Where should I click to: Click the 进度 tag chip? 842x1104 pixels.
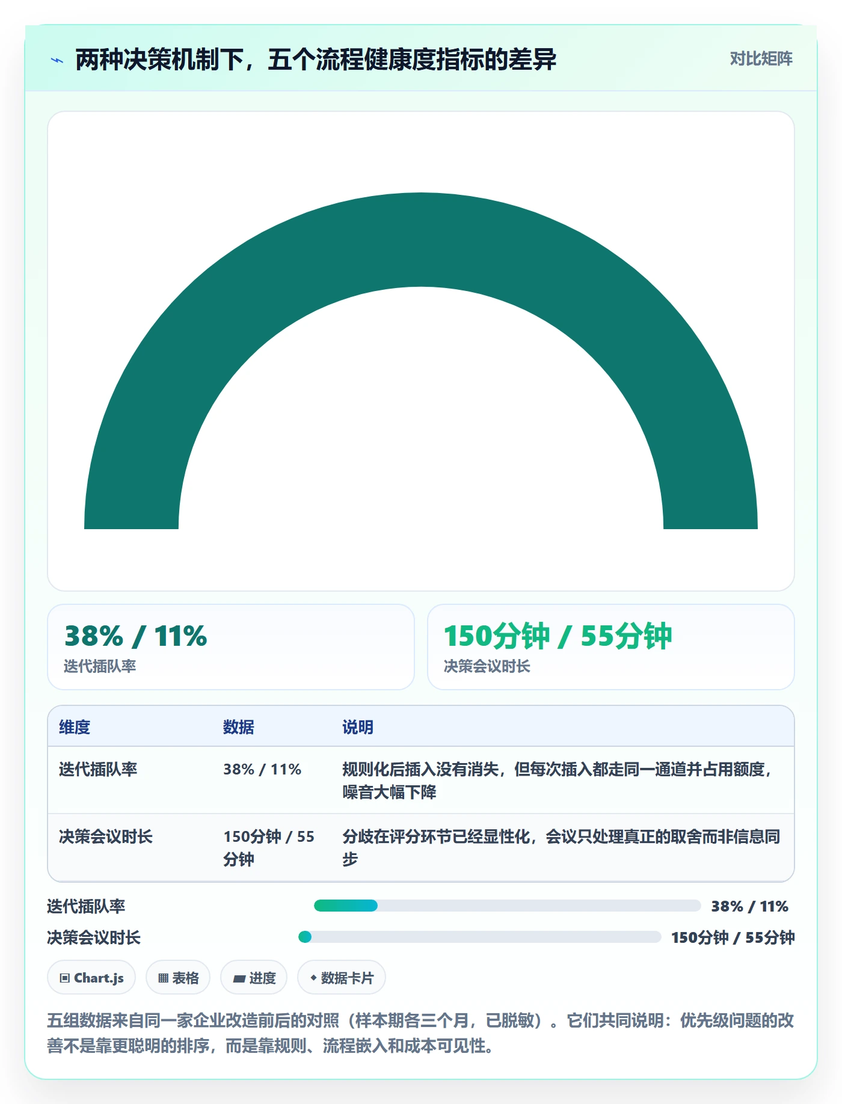point(254,978)
